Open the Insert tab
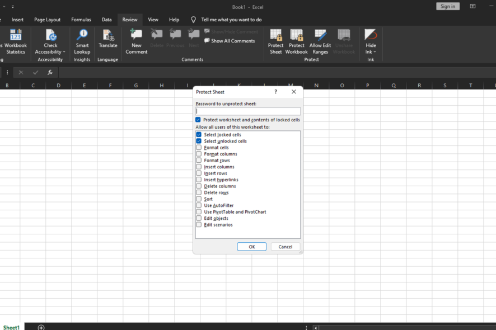Screen dimensions: 496x330 (x=17, y=20)
